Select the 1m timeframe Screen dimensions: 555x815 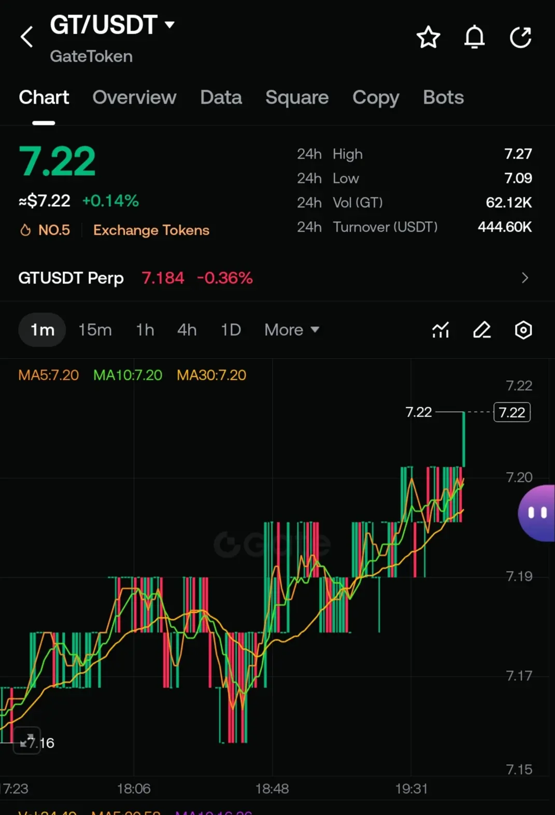(x=42, y=330)
